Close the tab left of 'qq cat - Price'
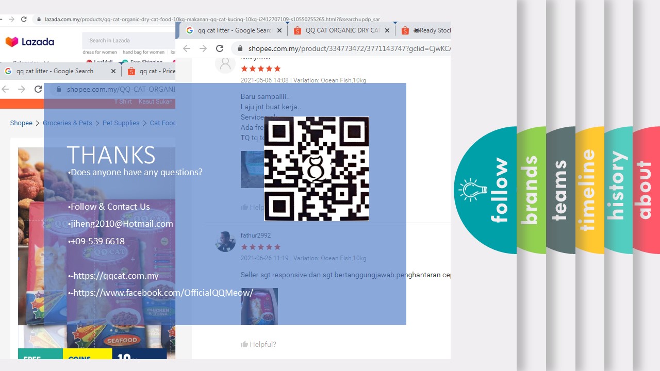 click(113, 71)
